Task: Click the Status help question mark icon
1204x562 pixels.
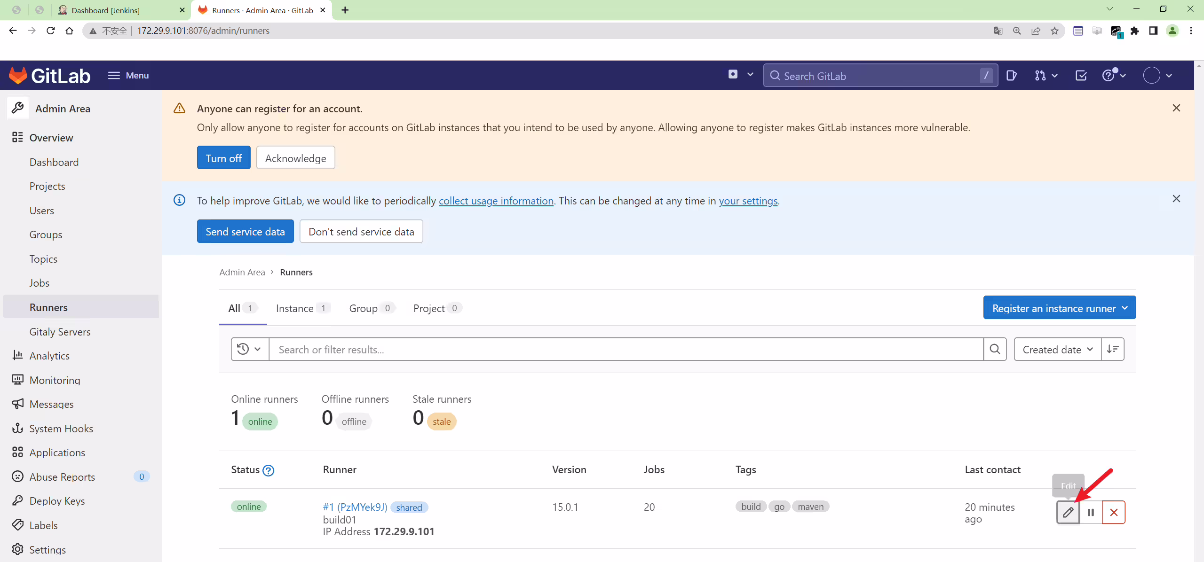Action: (x=268, y=470)
